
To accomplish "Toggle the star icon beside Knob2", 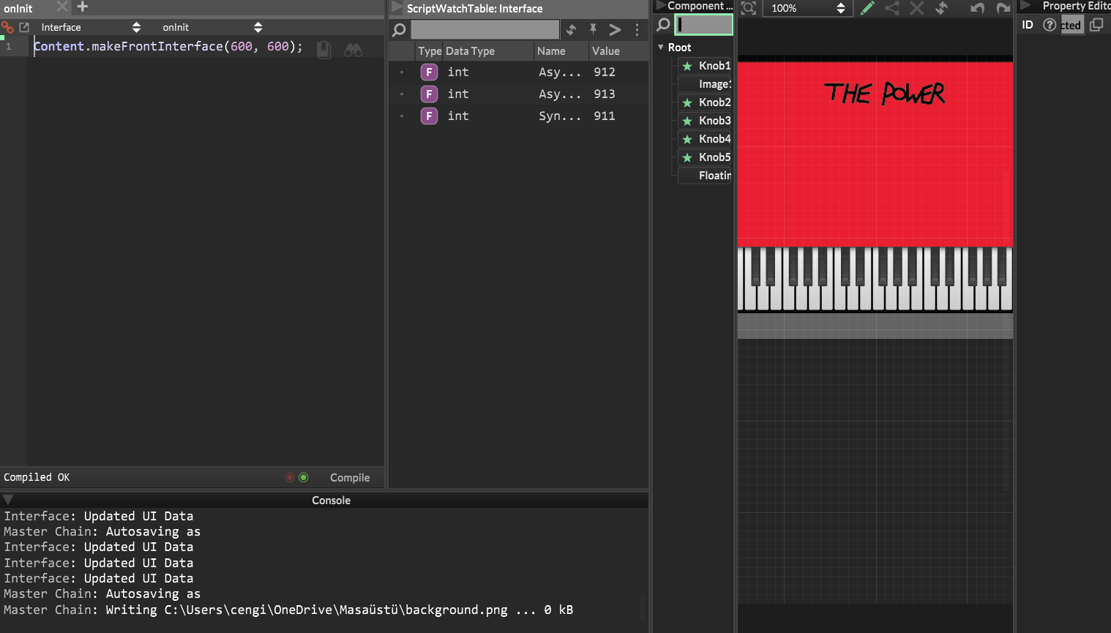I will click(x=687, y=102).
